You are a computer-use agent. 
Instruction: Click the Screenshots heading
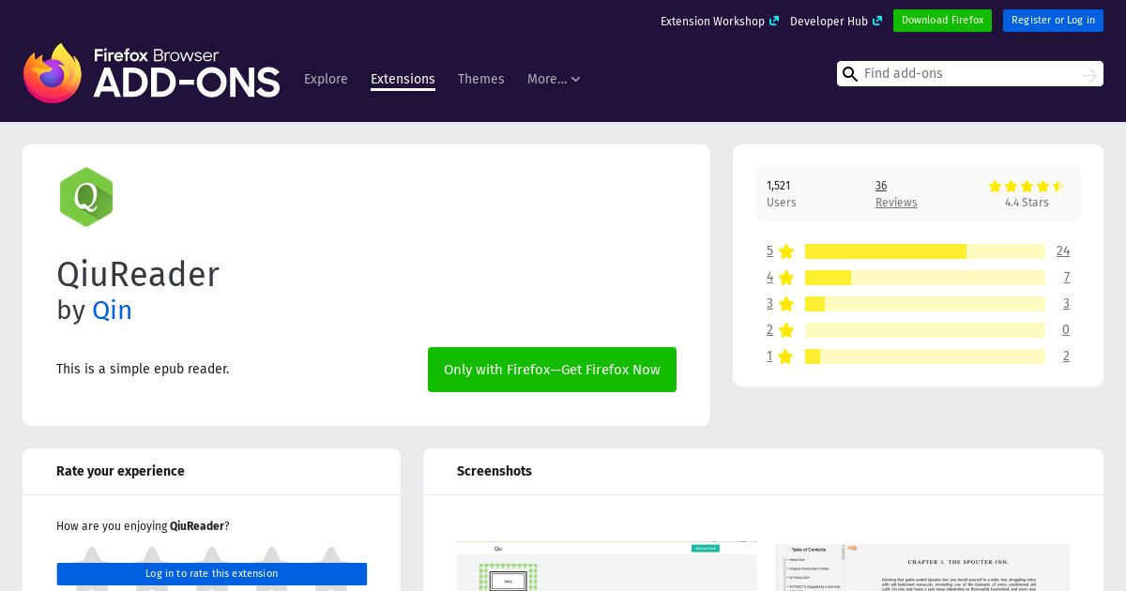tap(495, 472)
